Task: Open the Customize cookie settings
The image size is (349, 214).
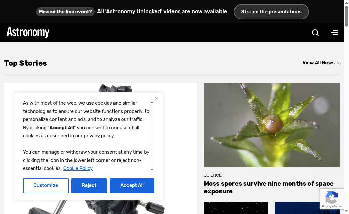Action: click(46, 186)
